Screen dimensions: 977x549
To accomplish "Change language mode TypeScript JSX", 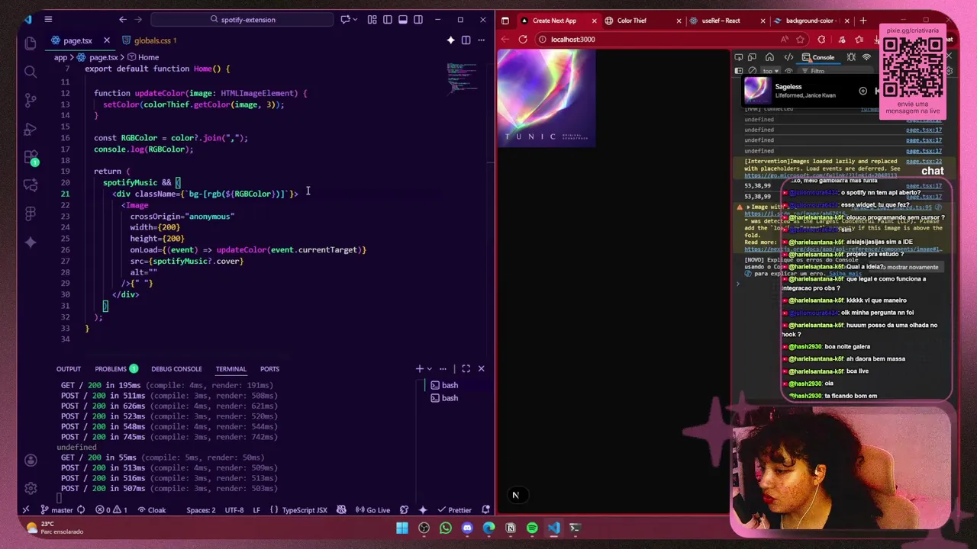I will [299, 510].
